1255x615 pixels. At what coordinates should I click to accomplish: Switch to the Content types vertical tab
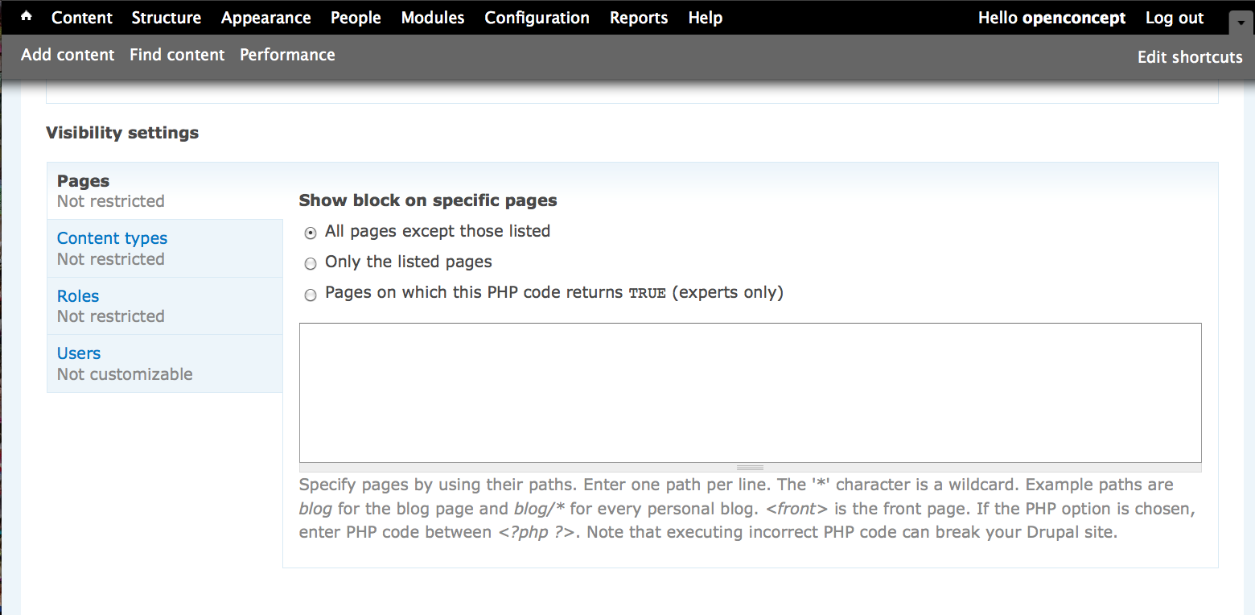112,238
